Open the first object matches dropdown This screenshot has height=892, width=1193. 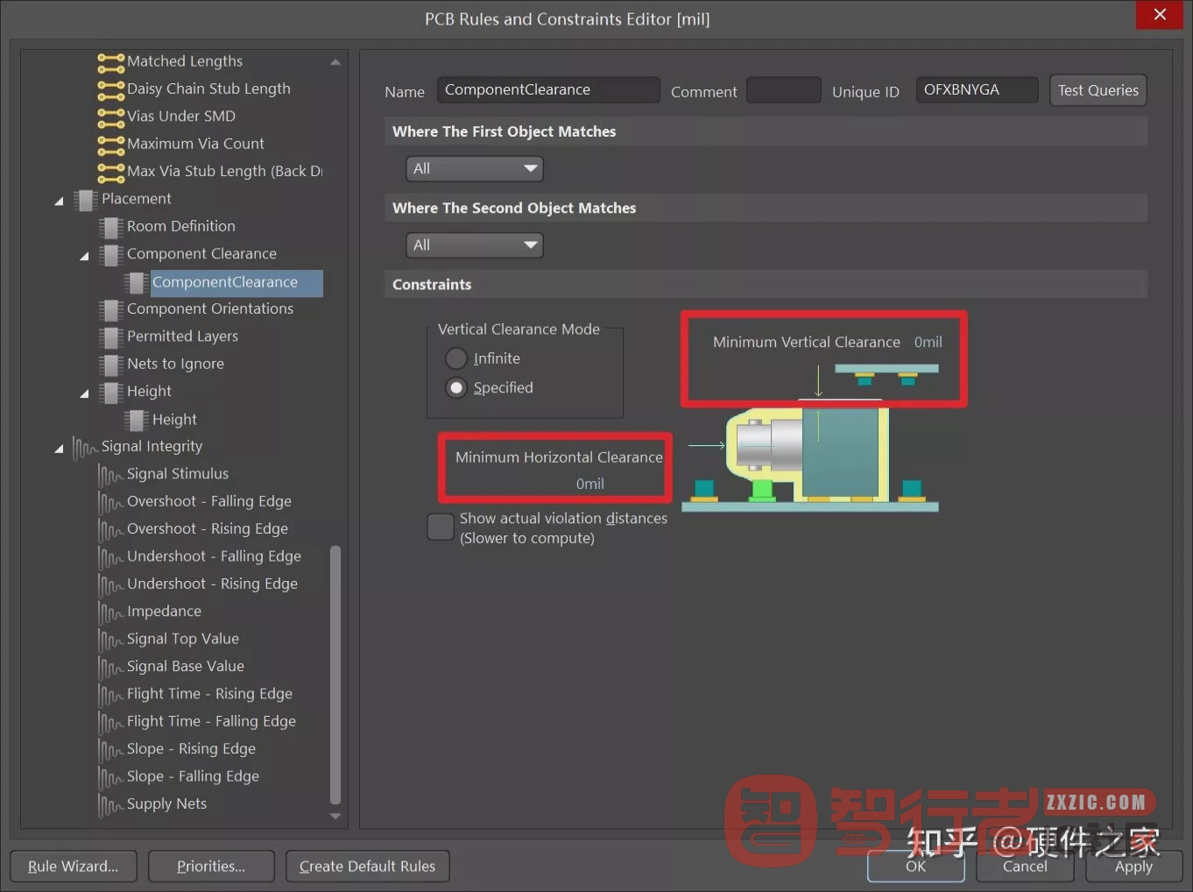pyautogui.click(x=474, y=168)
